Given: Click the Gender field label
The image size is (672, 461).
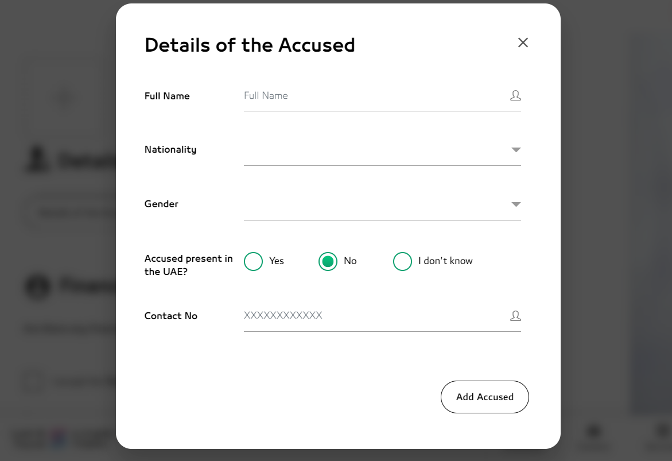Looking at the screenshot, I should pyautogui.click(x=161, y=204).
